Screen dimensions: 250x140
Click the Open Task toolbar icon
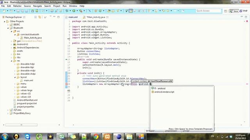(113, 11)
